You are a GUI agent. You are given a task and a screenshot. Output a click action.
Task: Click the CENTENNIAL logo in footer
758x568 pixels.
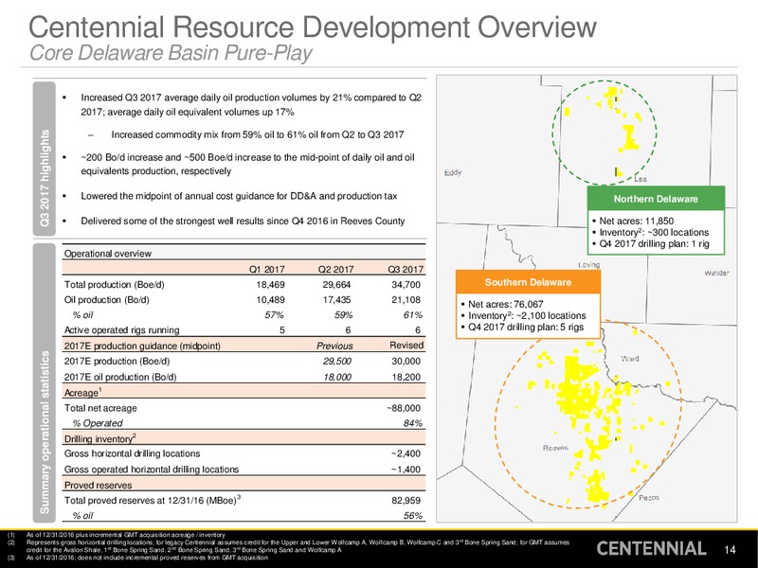tap(651, 548)
